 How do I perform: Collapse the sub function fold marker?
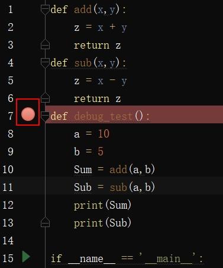point(45,63)
